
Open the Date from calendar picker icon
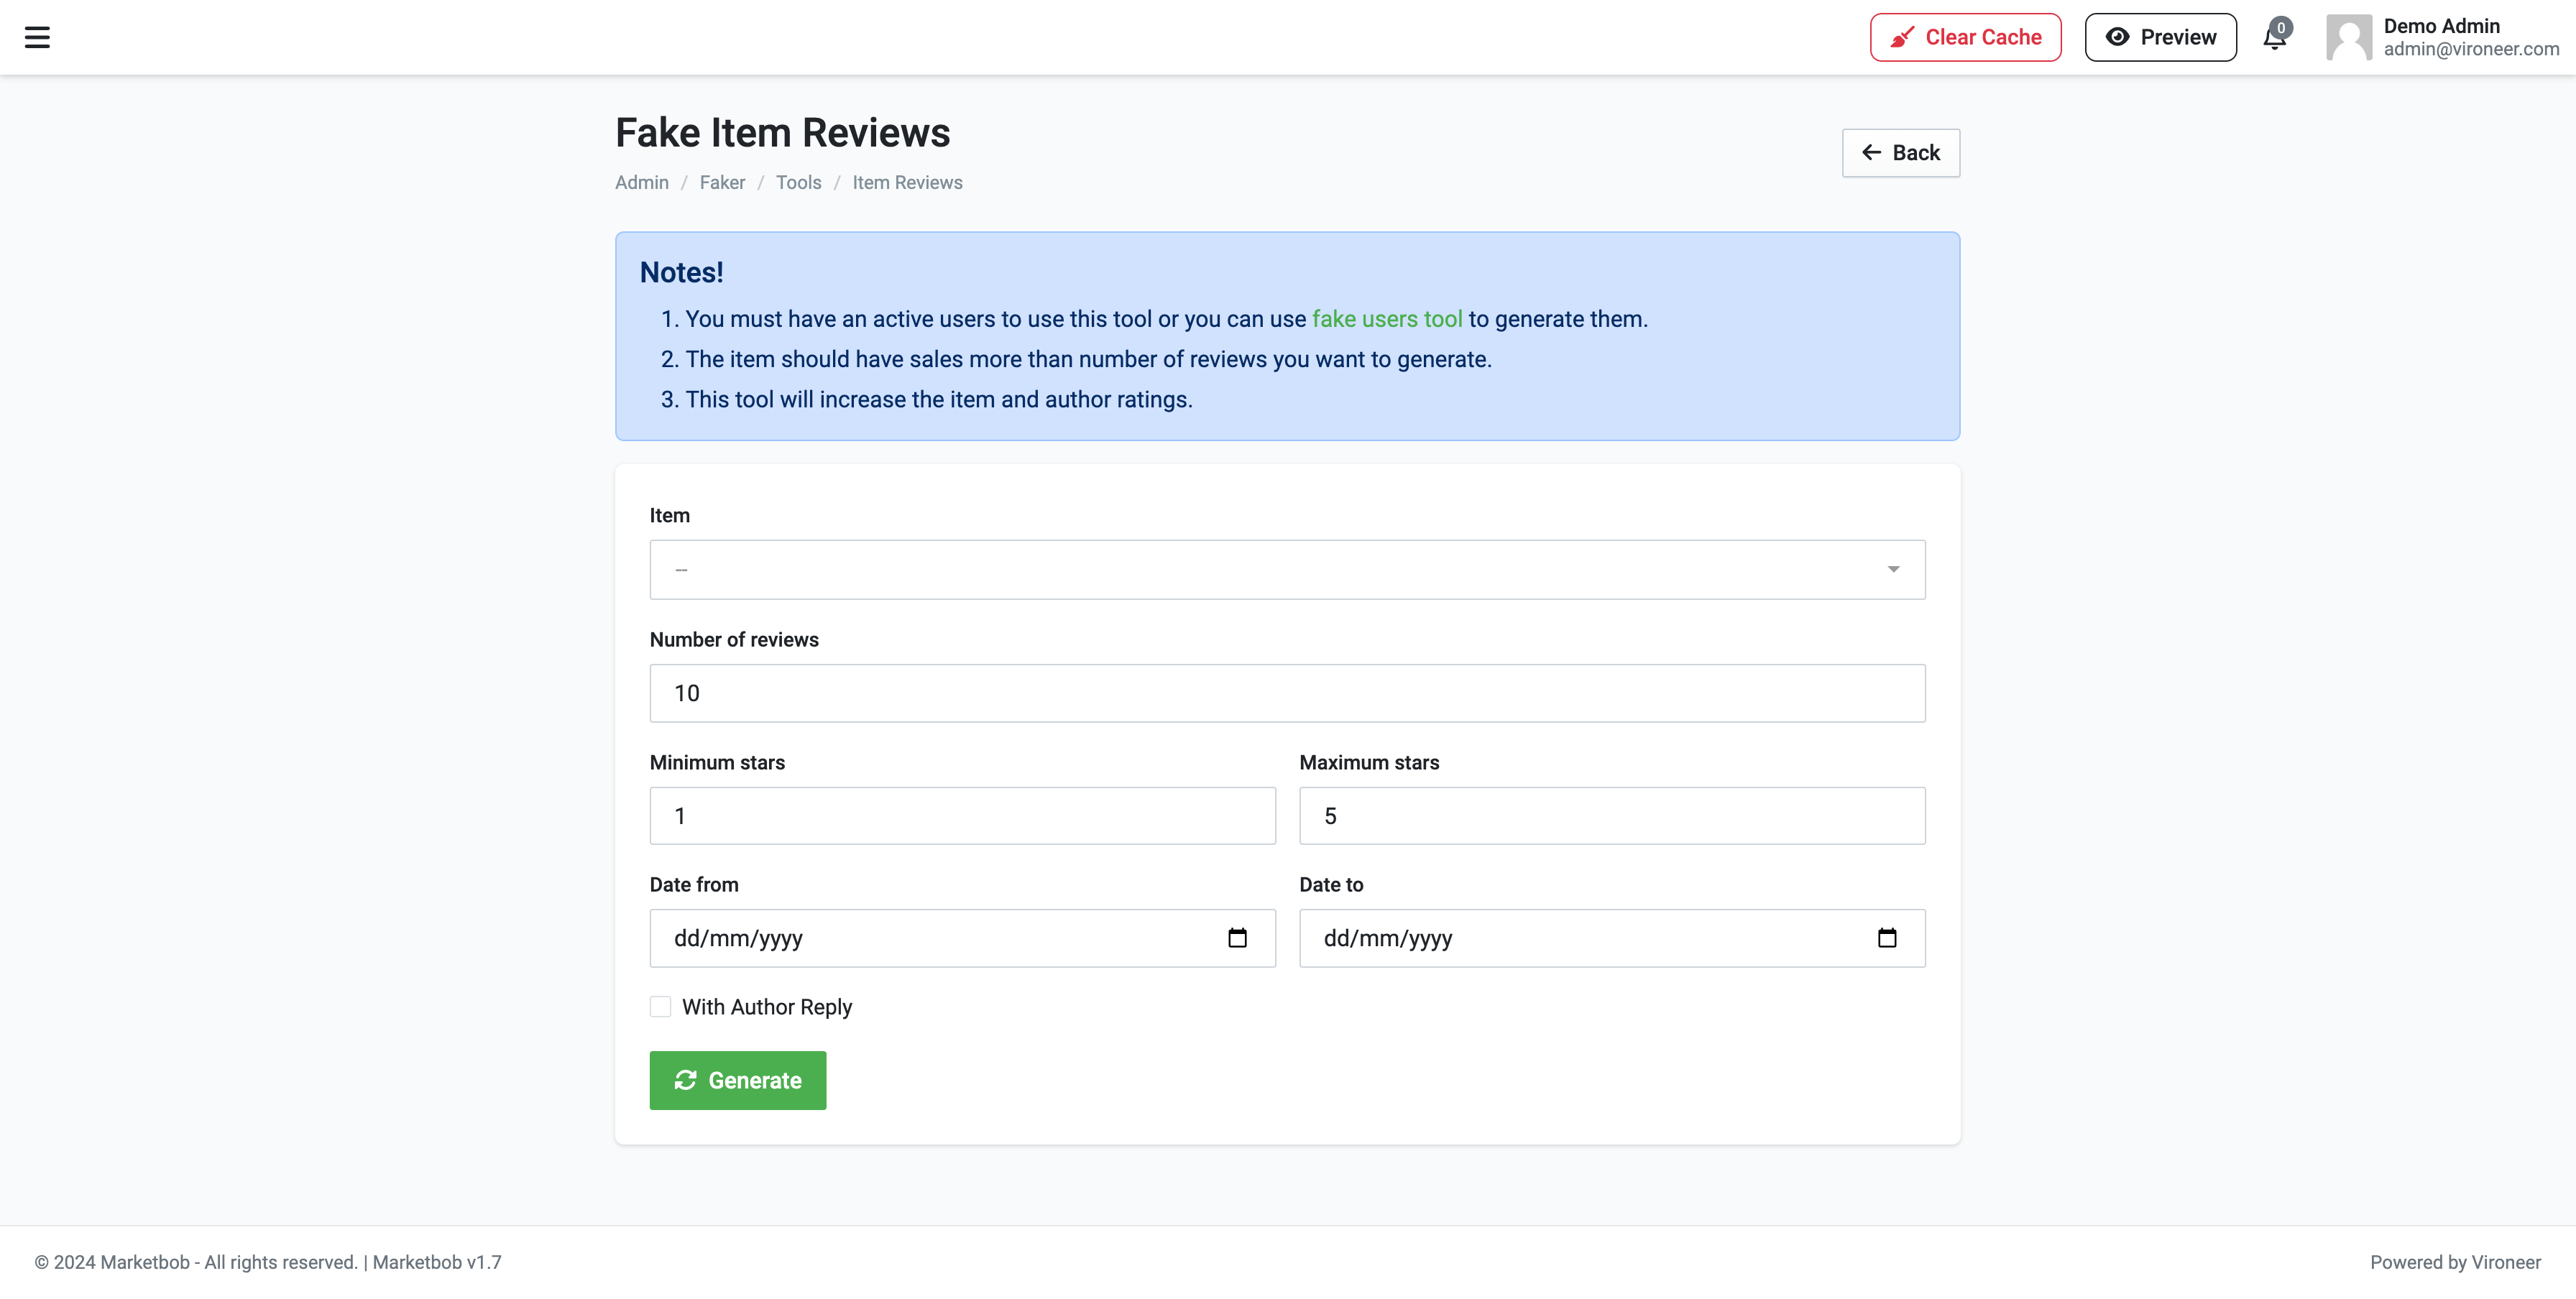click(x=1237, y=938)
